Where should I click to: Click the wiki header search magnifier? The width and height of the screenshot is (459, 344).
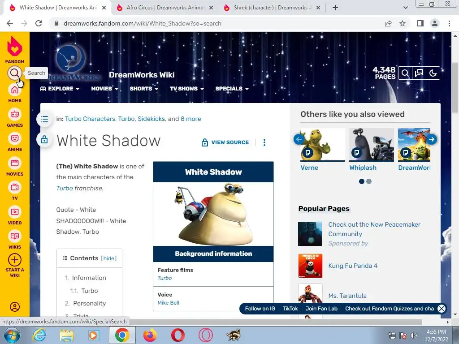(405, 73)
